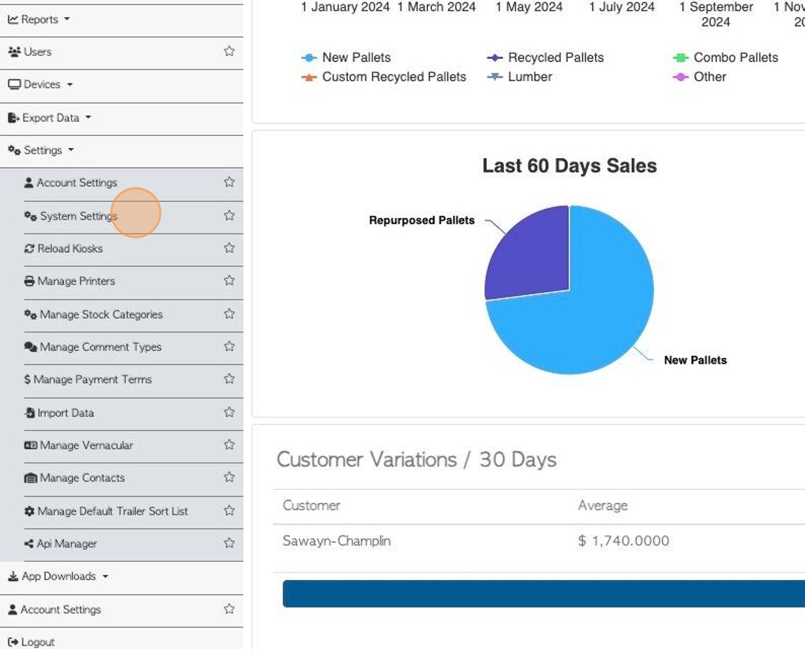Click the Sawayn-Champlin customer cell

(x=337, y=540)
